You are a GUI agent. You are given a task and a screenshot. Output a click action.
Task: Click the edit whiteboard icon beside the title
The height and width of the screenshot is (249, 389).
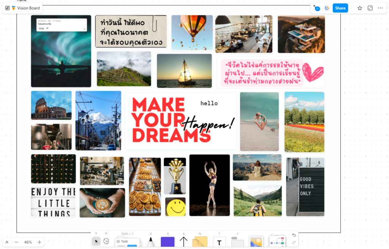8,8
